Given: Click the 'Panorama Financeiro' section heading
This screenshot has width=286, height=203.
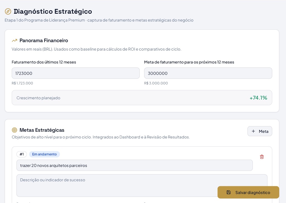Looking at the screenshot, I should point(44,41).
